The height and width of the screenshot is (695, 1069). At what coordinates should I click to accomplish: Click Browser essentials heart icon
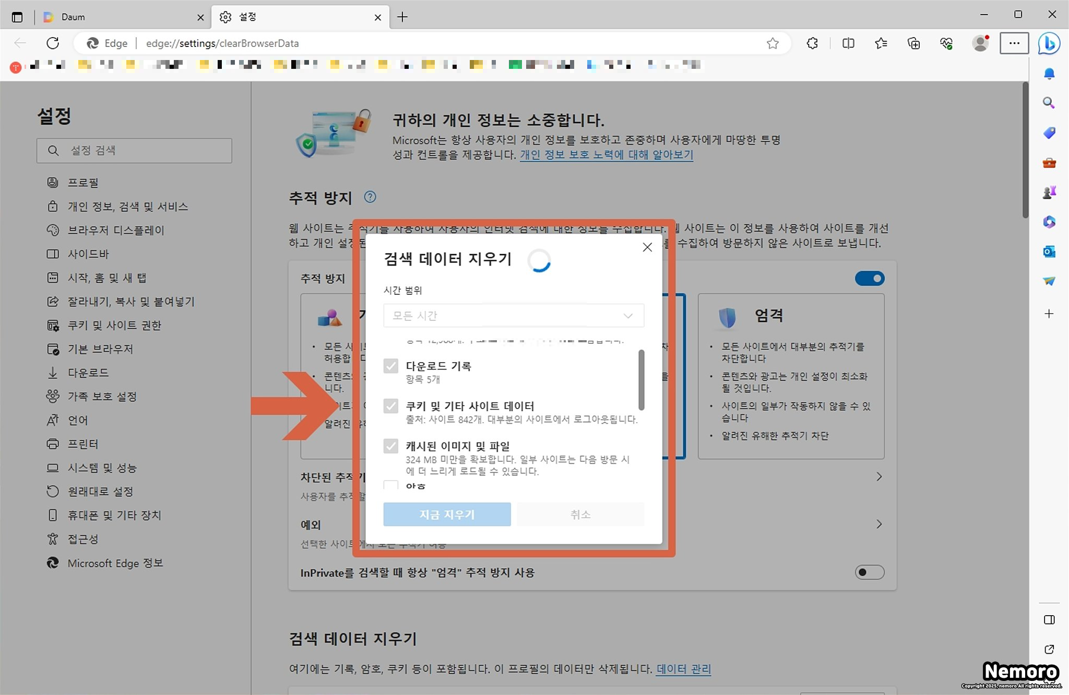[x=946, y=43]
